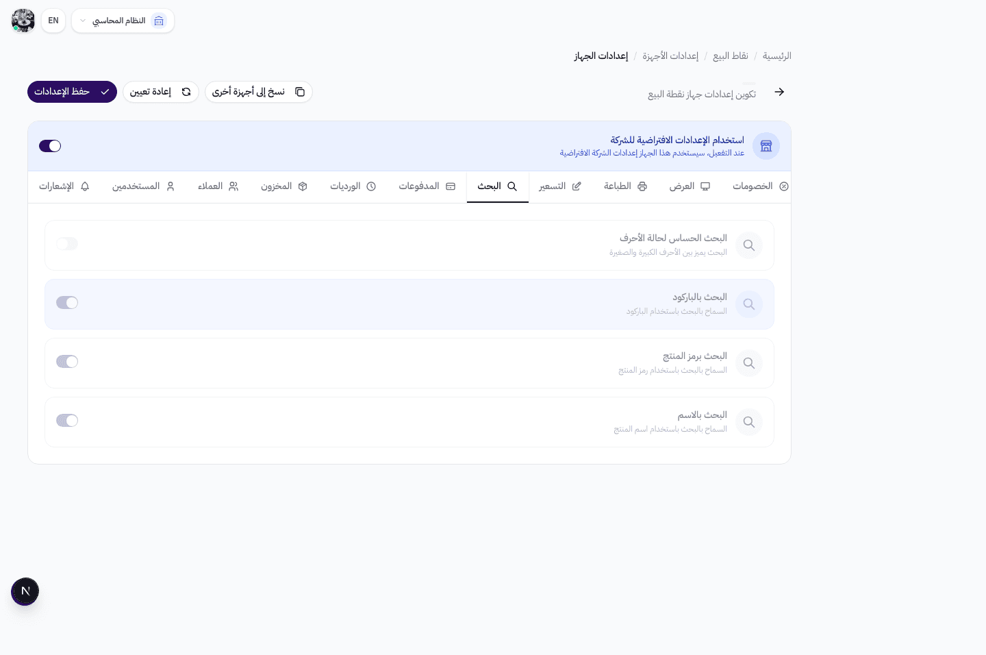The width and height of the screenshot is (986, 655).
Task: Click the back arrow near تكوين إعدادات الجهاز
Action: point(779,91)
